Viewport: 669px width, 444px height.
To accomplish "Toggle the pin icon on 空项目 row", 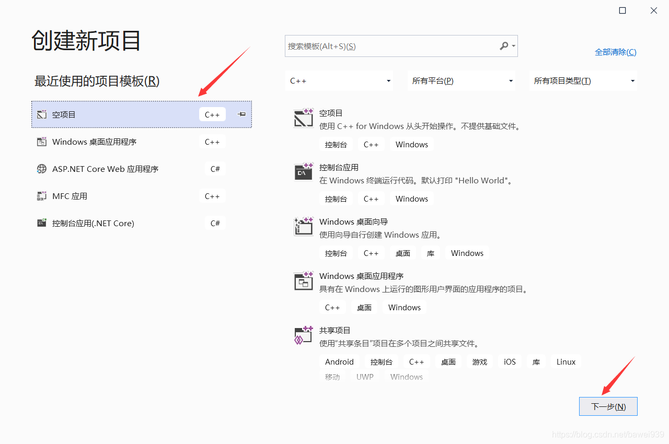I will point(241,114).
